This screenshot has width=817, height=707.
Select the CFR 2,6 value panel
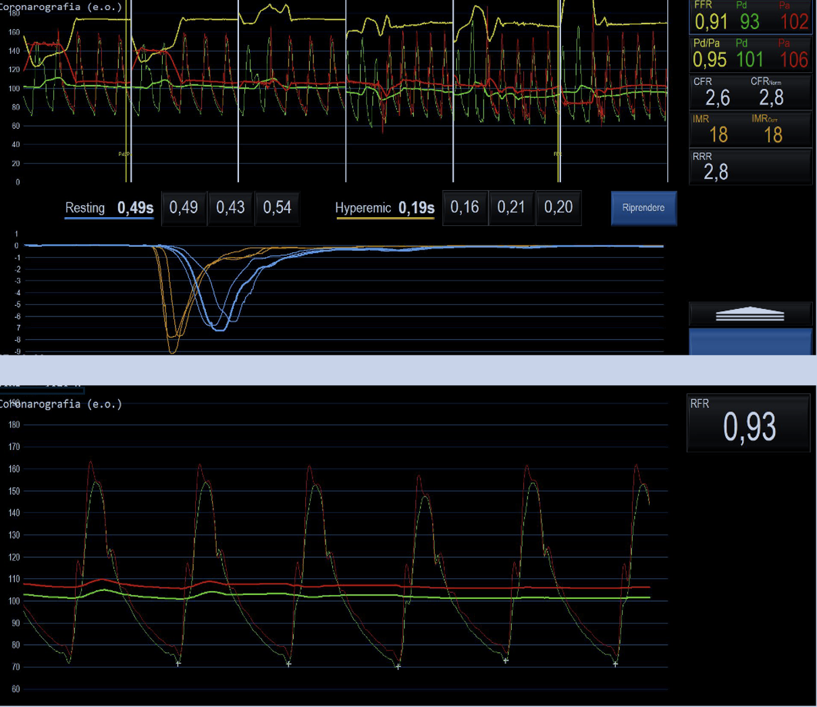pyautogui.click(x=750, y=92)
